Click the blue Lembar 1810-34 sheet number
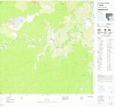 tap(102, 7)
